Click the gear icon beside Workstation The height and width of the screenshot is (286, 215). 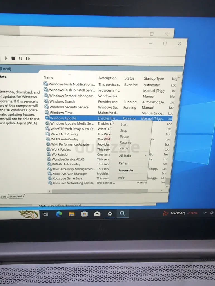point(49,154)
